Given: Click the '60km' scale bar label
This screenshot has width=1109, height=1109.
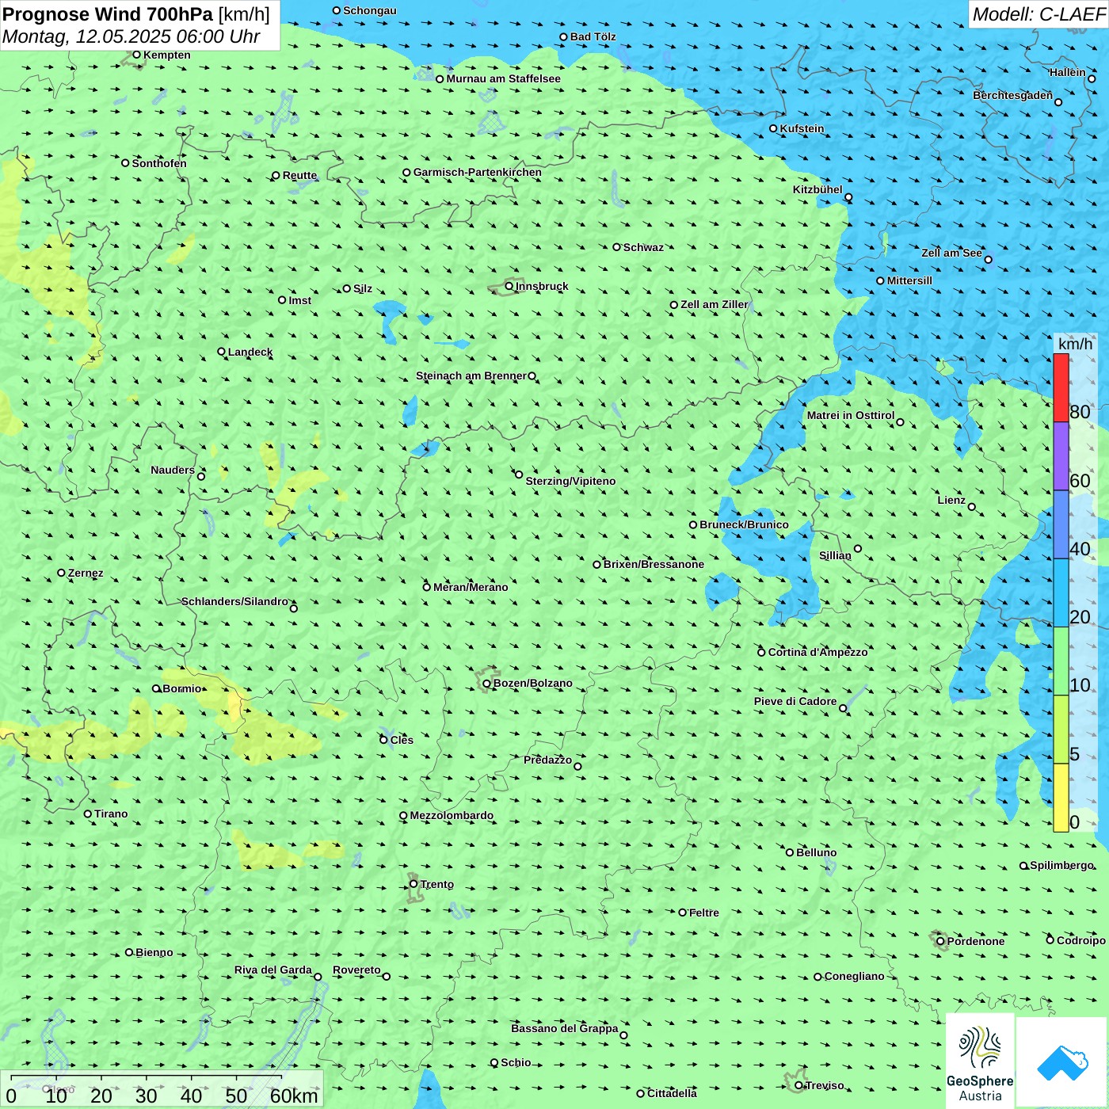Looking at the screenshot, I should click(x=294, y=1096).
